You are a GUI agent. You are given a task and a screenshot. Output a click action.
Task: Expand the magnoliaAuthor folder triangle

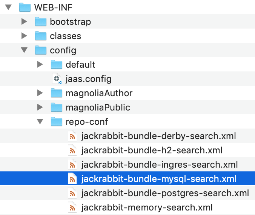[x=40, y=93]
